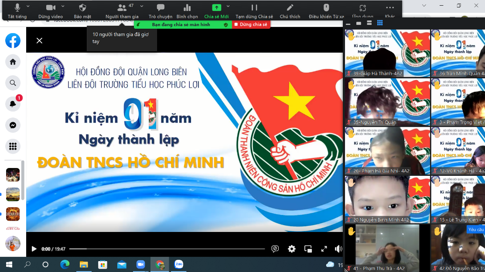The image size is (485, 272).
Task: Click red Dừng chia sẻ button
Action: 251,25
